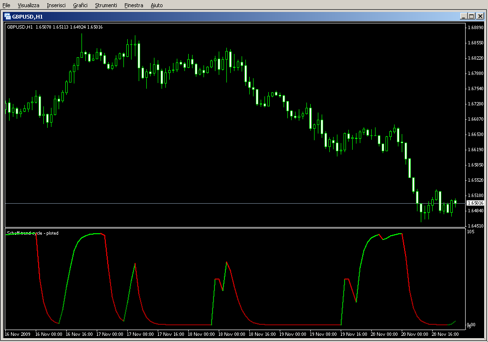Minimize the GBPUSD,H1 chart window
Image resolution: width=488 pixels, height=342 pixels.
pos(463,16)
